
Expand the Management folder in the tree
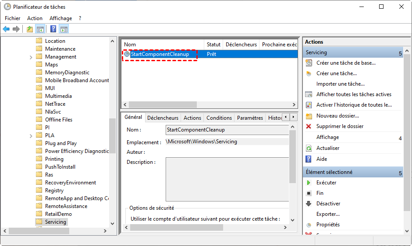pos(31,57)
